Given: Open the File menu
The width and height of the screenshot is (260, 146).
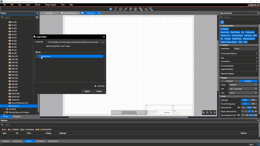Looking at the screenshot, I should [5, 5].
